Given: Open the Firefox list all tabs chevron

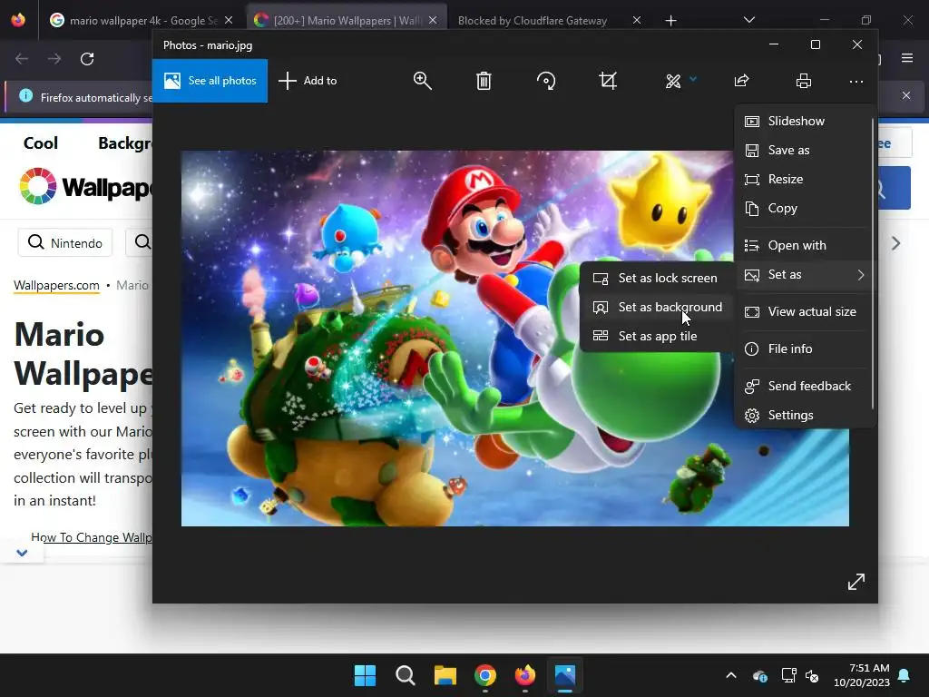Looking at the screenshot, I should click(748, 20).
